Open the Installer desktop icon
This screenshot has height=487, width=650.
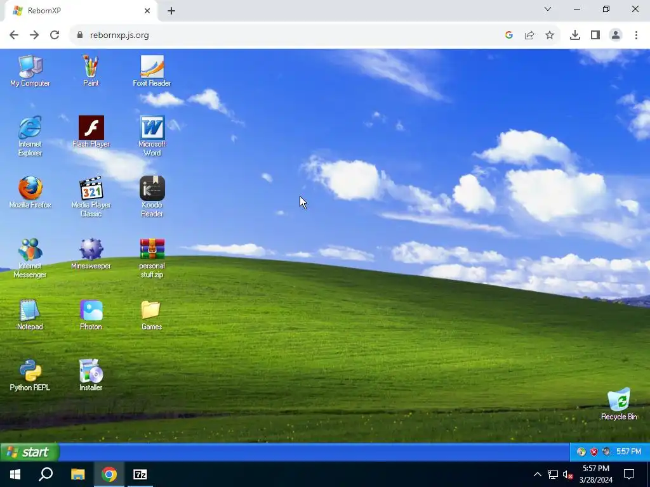pyautogui.click(x=91, y=375)
